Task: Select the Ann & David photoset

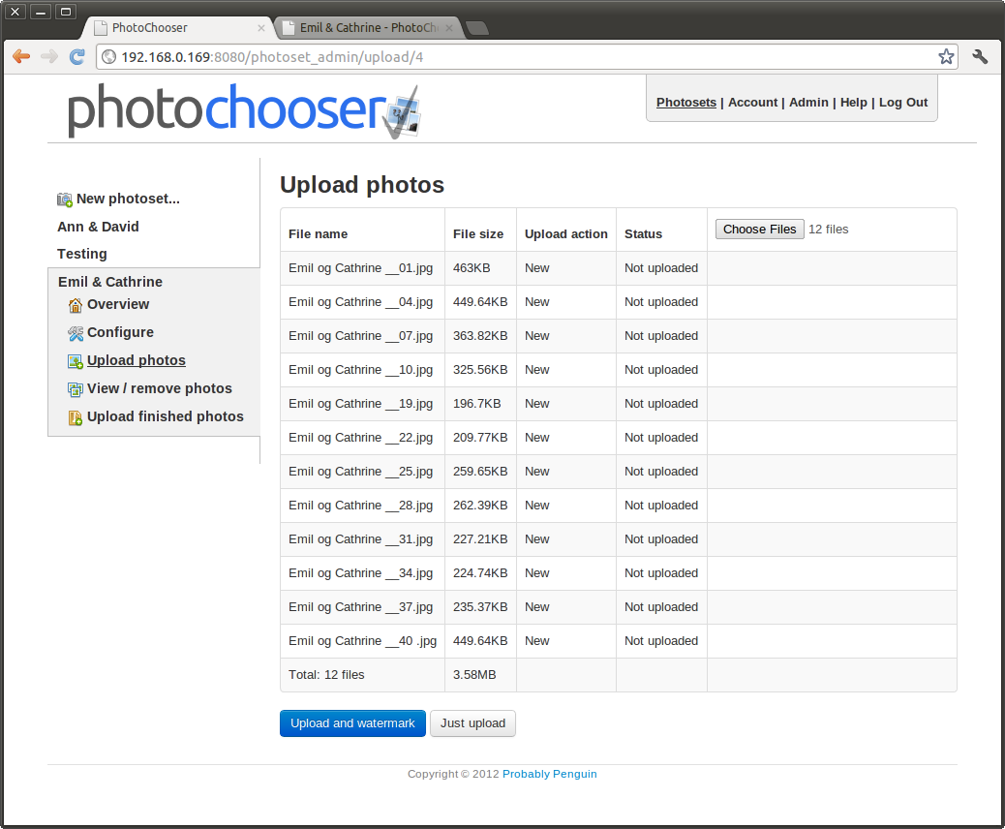Action: point(98,227)
